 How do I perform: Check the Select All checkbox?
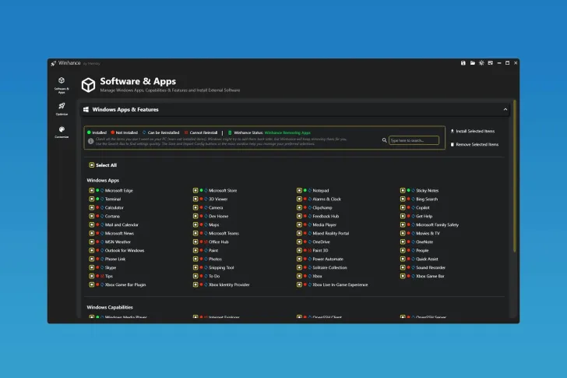(x=91, y=165)
